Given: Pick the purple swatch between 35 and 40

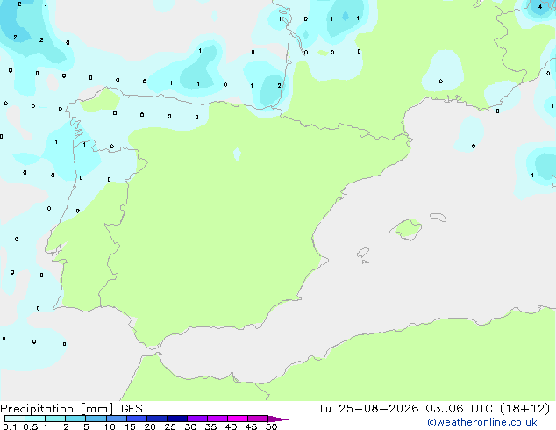Looking at the screenshot, I should (x=217, y=419).
